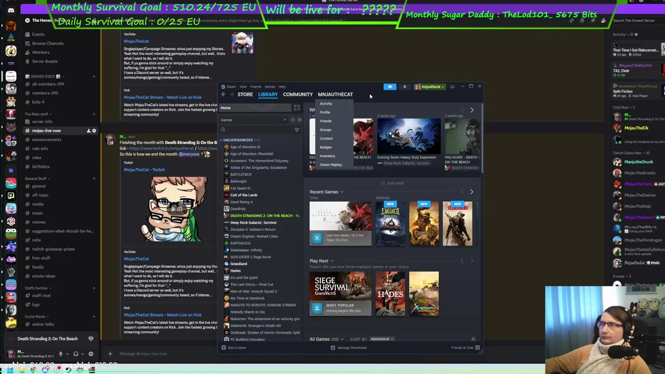Screen dimensions: 665x374
Task: Select Inventory in profile dropdown
Action: tap(327, 156)
